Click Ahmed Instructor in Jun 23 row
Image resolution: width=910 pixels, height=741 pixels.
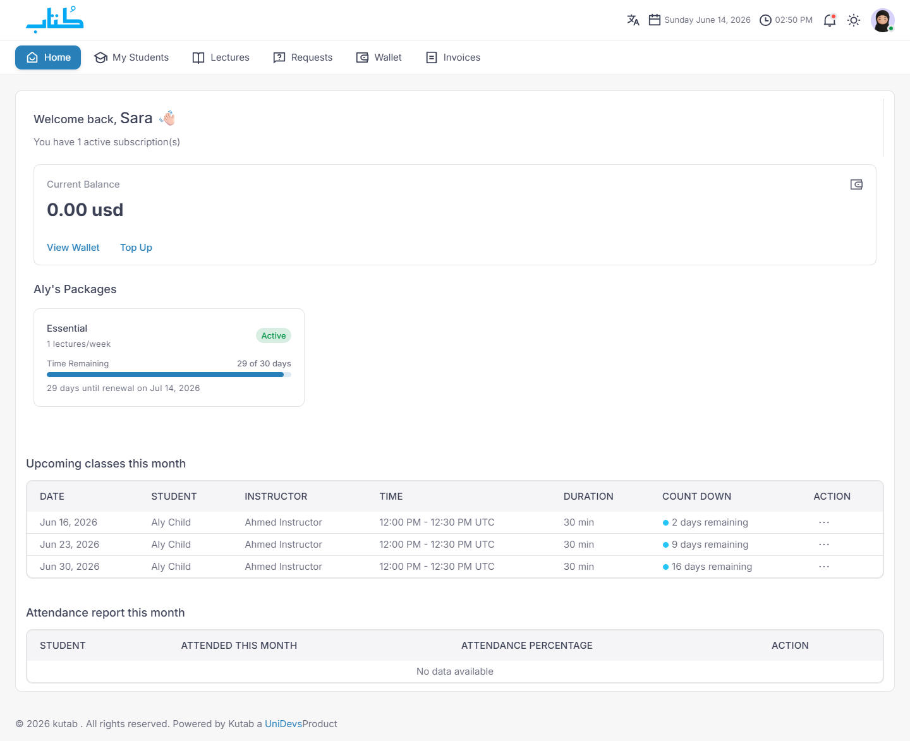pos(283,545)
